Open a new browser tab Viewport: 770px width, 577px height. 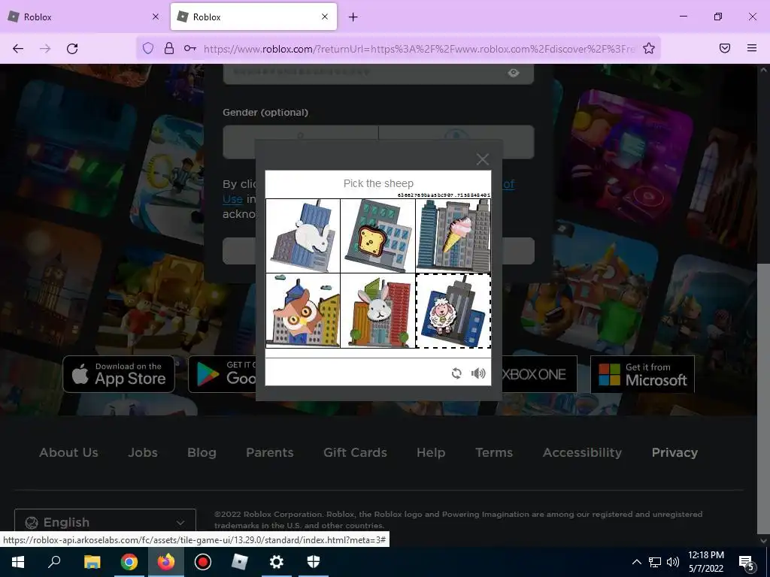(x=353, y=17)
